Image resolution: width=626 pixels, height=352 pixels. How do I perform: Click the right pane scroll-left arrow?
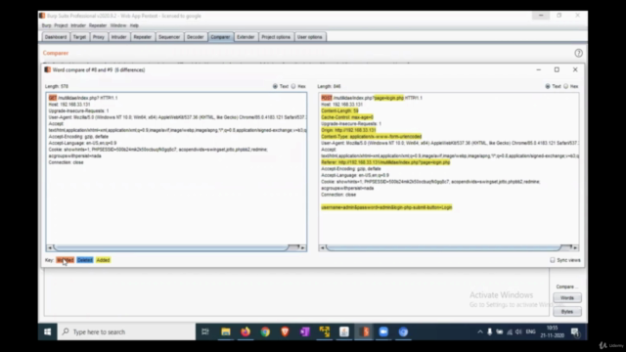click(x=322, y=247)
